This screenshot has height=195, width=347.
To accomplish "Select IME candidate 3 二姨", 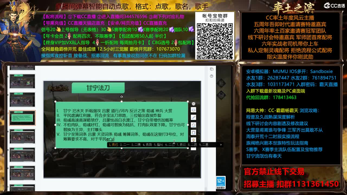I will 136,145.
